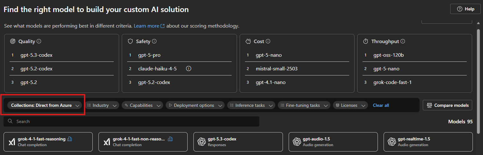The height and width of the screenshot is (155, 483).
Task: Click the vertical scrollbar thumb
Action: (x=478, y=81)
